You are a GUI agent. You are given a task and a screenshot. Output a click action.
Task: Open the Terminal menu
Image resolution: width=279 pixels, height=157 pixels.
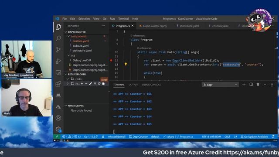click(x=123, y=19)
